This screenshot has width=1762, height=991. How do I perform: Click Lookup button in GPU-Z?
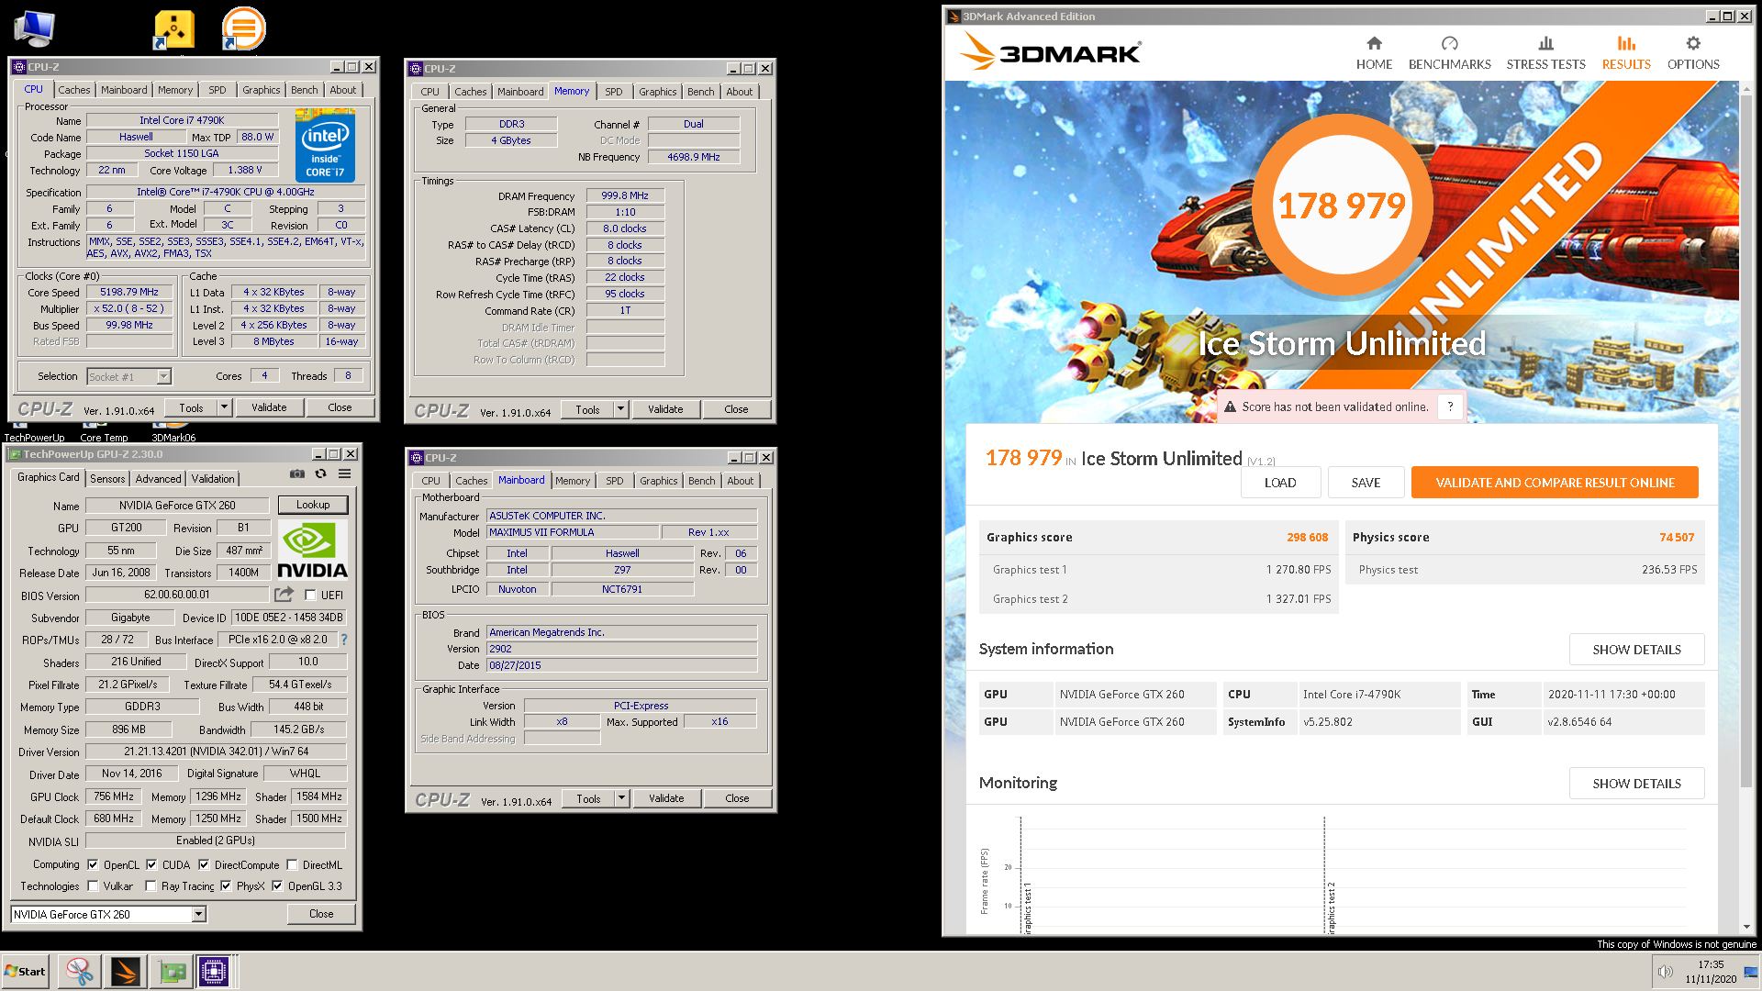pos(313,505)
